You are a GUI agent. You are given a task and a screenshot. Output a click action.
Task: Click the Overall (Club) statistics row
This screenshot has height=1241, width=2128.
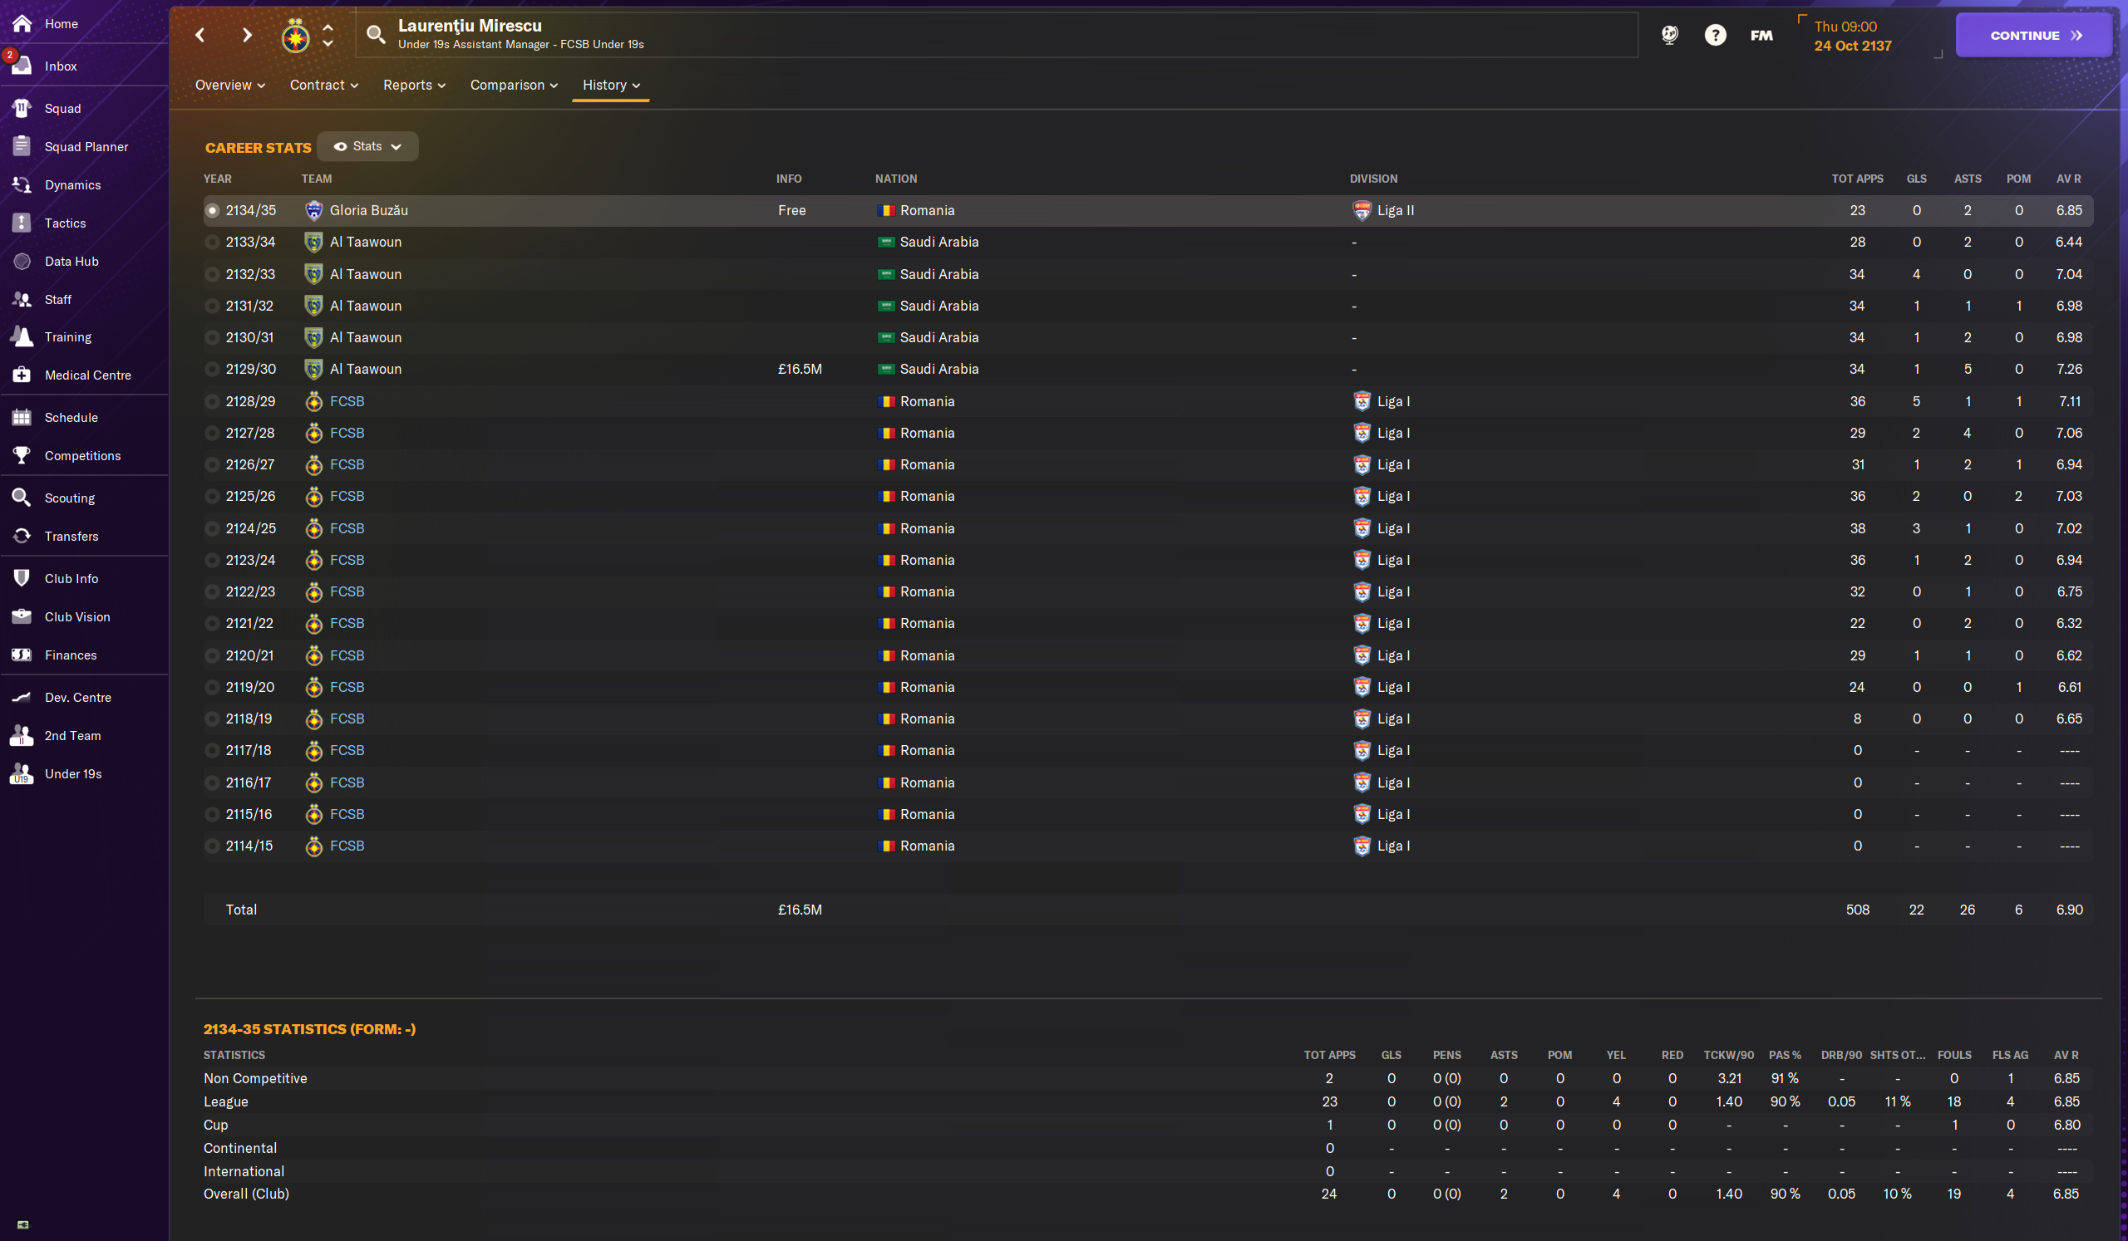[x=1149, y=1194]
